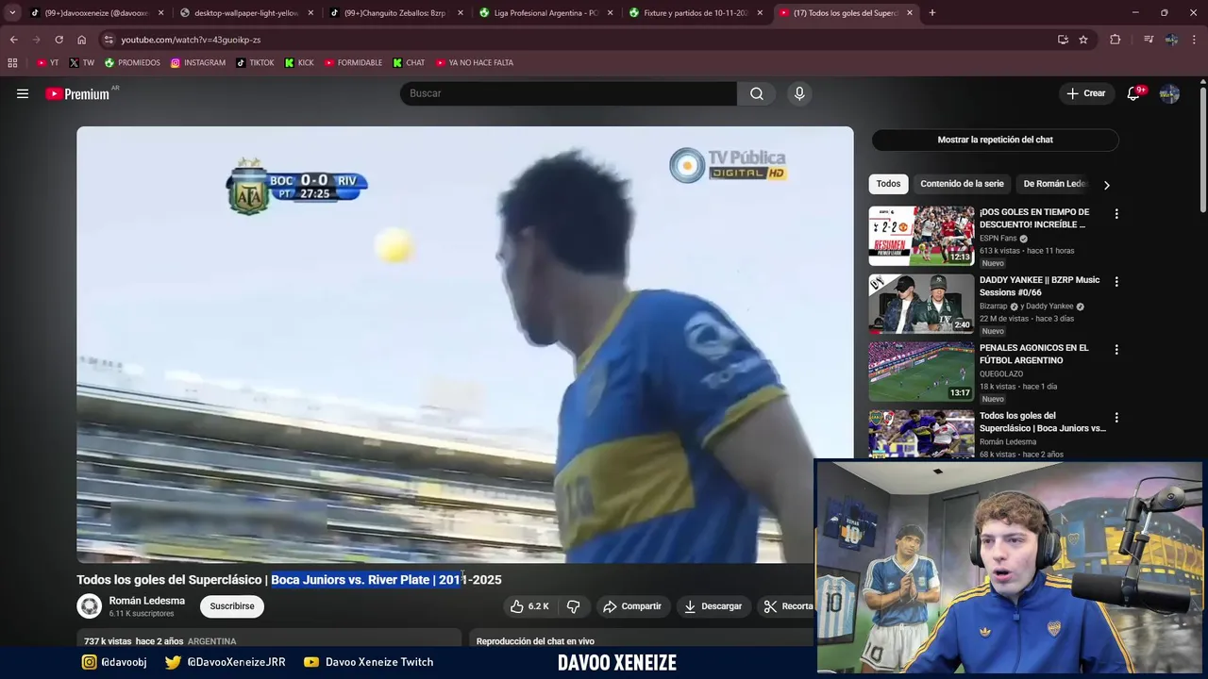Select De Román Ledesma filter chip
This screenshot has width=1208, height=679.
click(x=1055, y=184)
